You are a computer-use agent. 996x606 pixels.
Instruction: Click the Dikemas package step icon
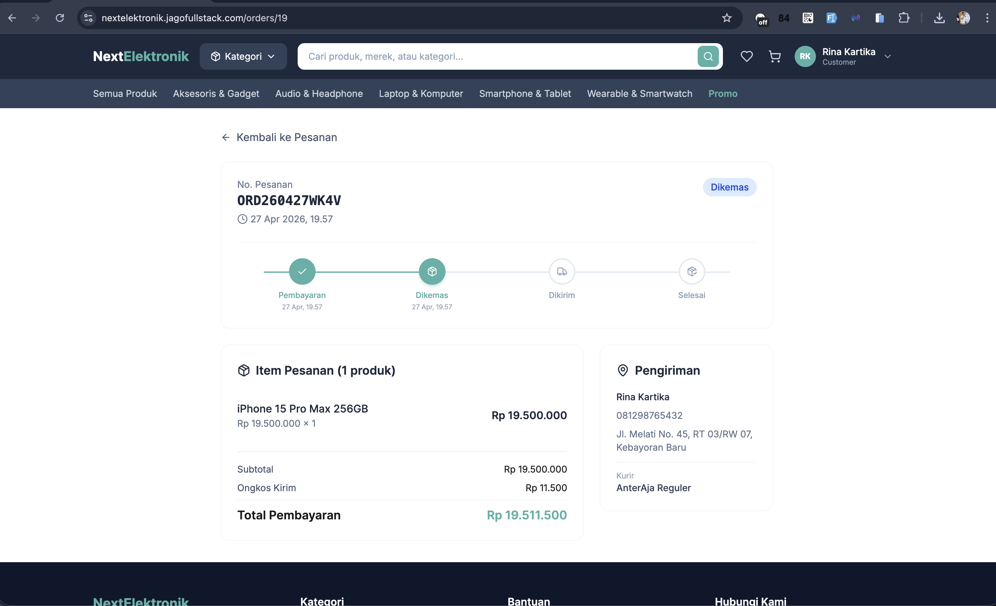(432, 271)
